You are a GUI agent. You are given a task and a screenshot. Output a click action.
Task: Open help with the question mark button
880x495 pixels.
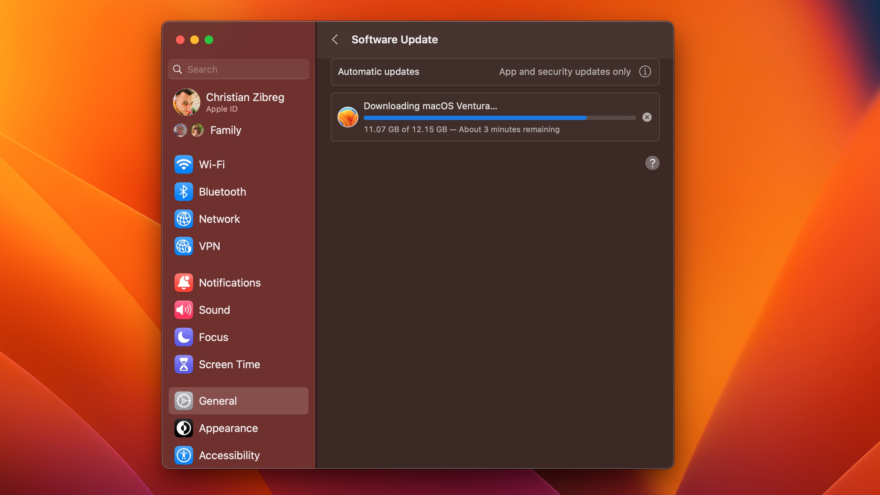point(652,163)
